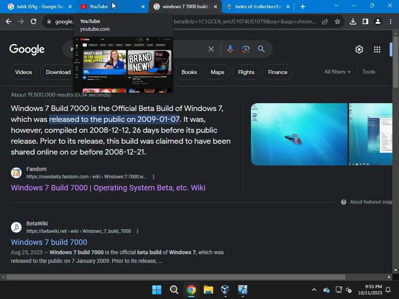Image resolution: width=399 pixels, height=299 pixels.
Task: Start a search by voice
Action: [x=230, y=49]
